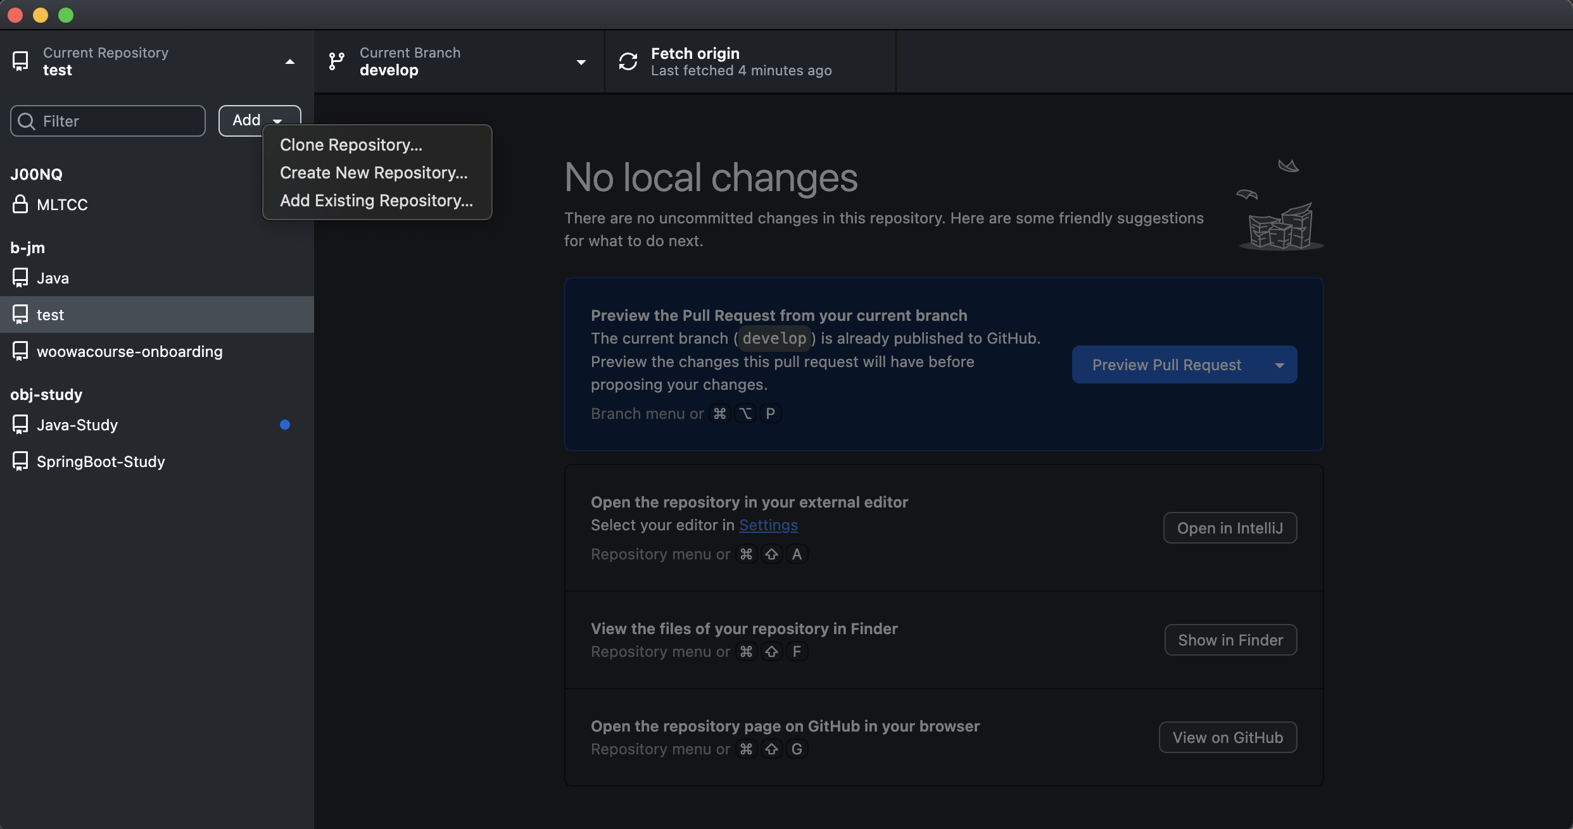Image resolution: width=1573 pixels, height=829 pixels.
Task: Click the lock icon beside MLTCC
Action: click(x=20, y=204)
